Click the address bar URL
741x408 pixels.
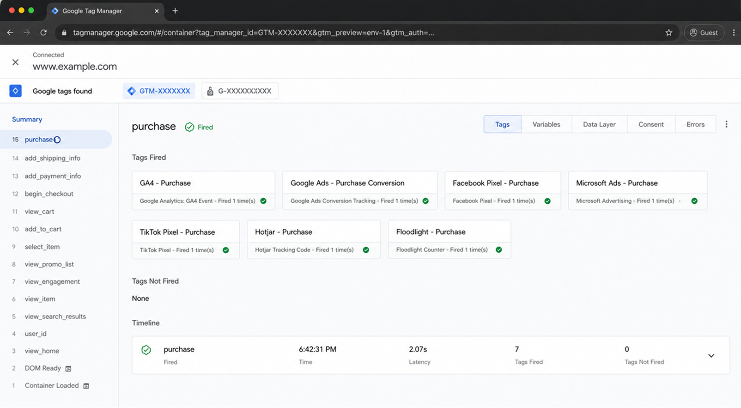click(x=253, y=32)
